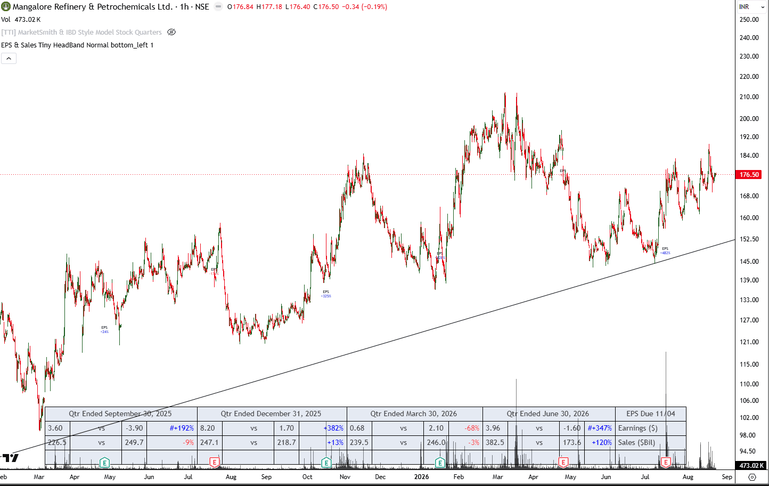The image size is (769, 486).
Task: Click the -0.34 (-0.19%) price change value
Action: [x=365, y=7]
